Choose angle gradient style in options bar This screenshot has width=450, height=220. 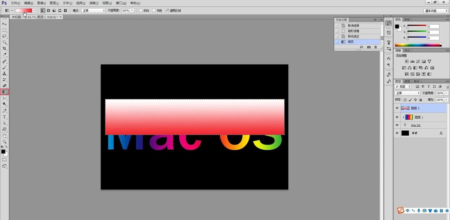[x=54, y=11]
